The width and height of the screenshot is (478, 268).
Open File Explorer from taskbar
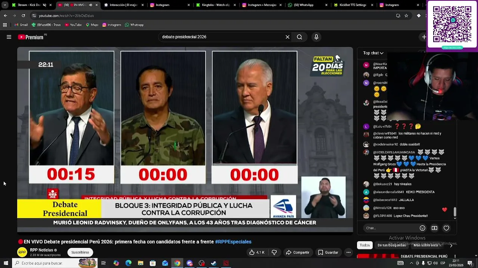pyautogui.click(x=140, y=263)
